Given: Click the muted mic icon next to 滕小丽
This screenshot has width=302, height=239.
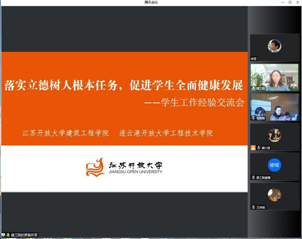Looking at the screenshot, I should pyautogui.click(x=258, y=147).
